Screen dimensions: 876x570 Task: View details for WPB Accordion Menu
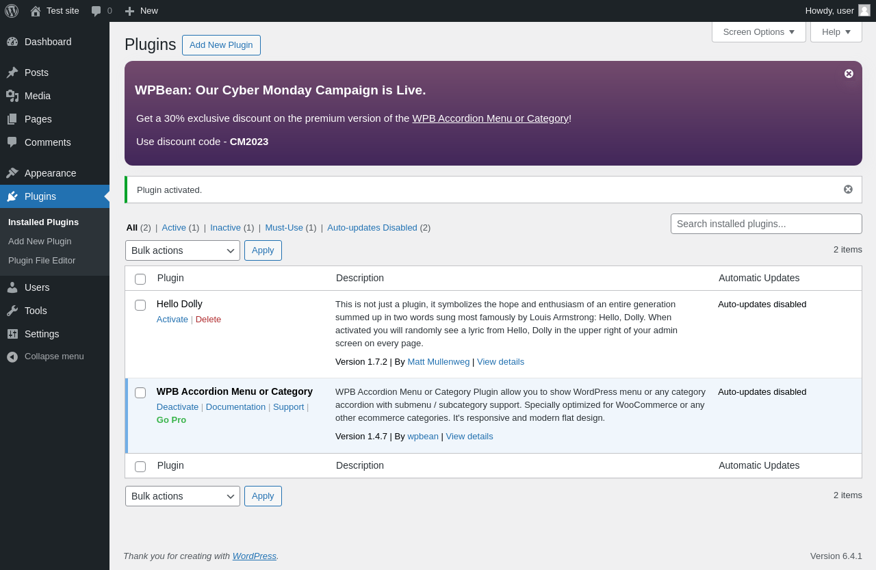[469, 436]
